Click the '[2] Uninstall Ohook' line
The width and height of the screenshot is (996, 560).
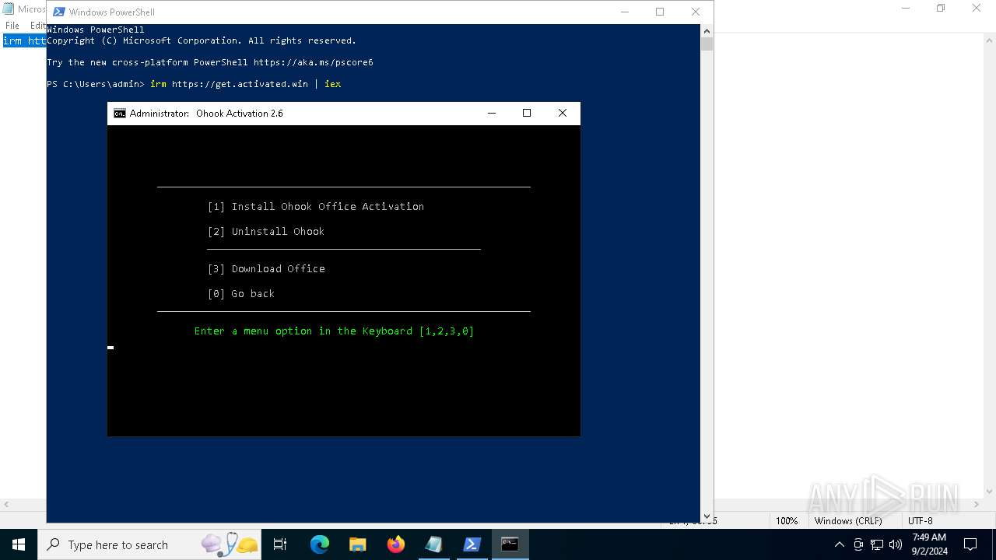(x=265, y=232)
